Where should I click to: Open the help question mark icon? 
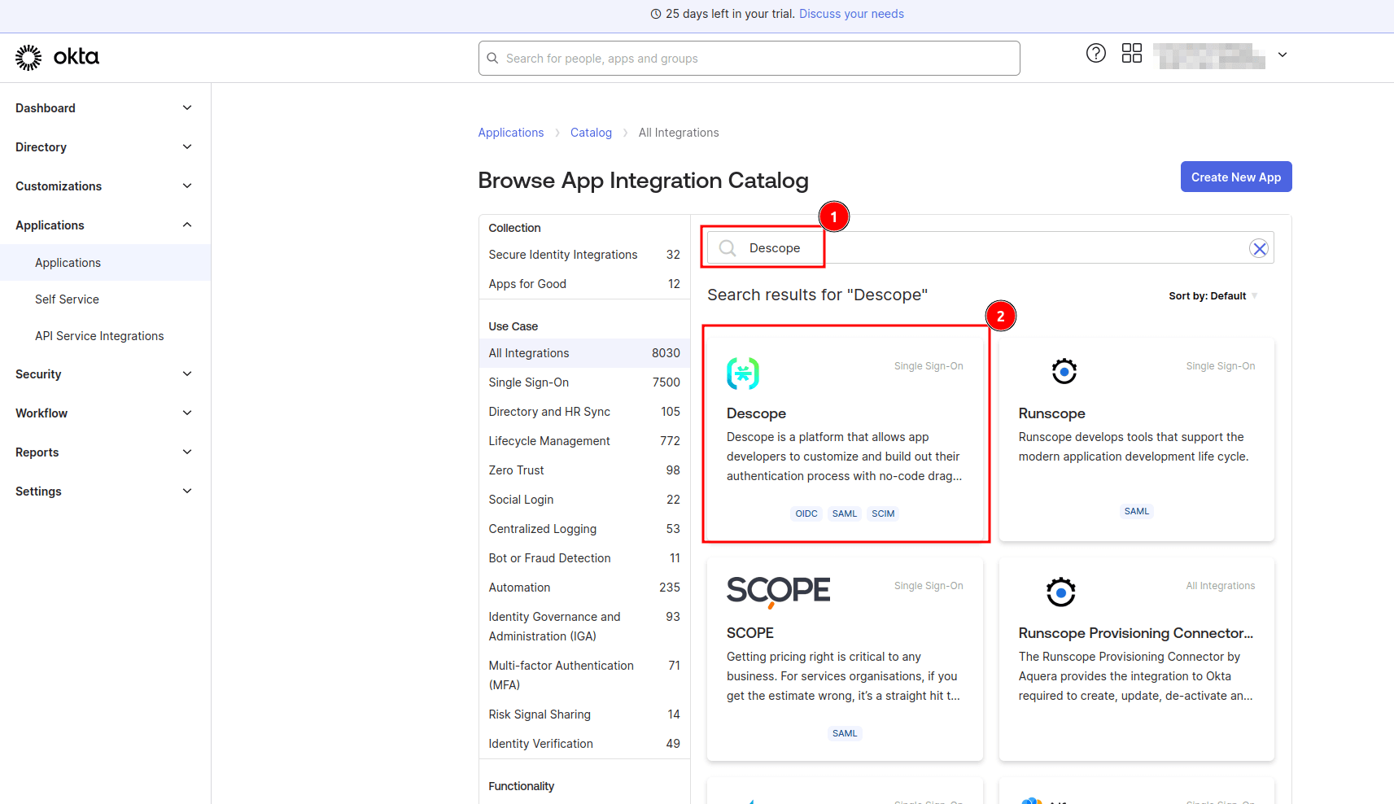click(1095, 54)
